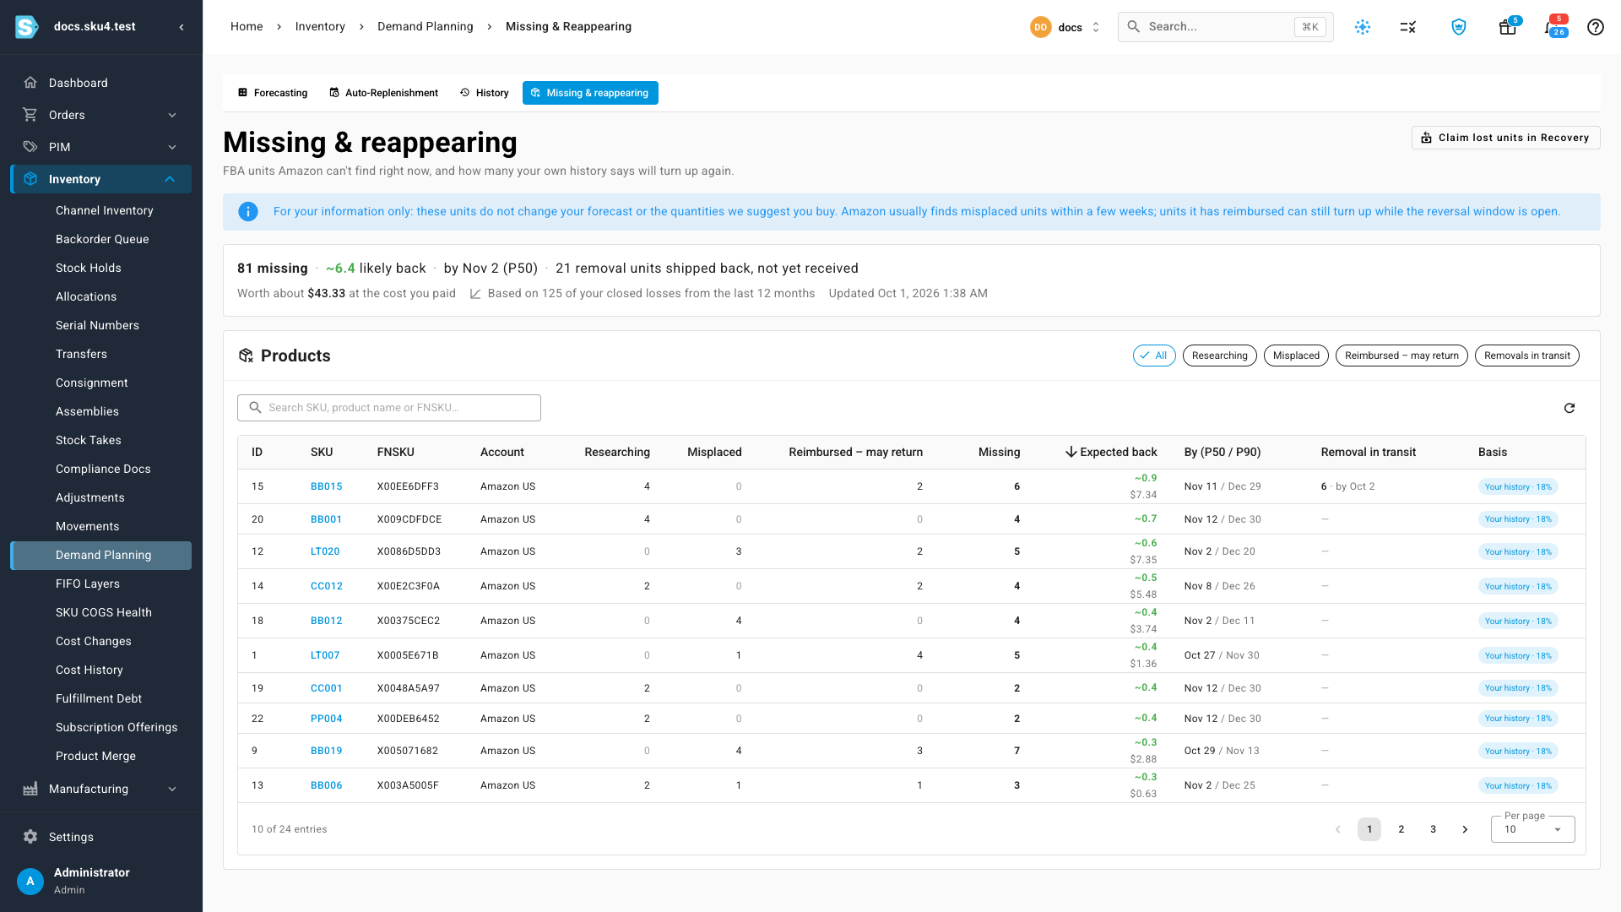The width and height of the screenshot is (1621, 912).
Task: Open Product Merge in the sidebar
Action: coord(95,756)
